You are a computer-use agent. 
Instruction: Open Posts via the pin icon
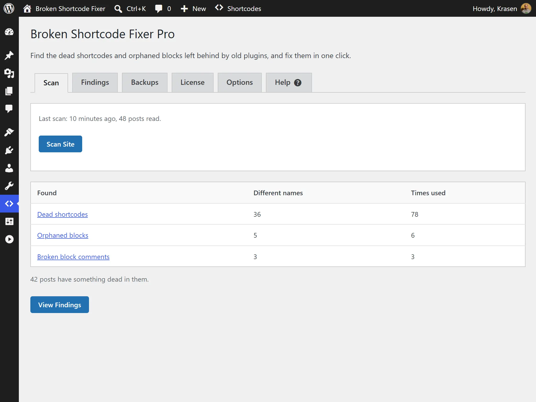9,55
